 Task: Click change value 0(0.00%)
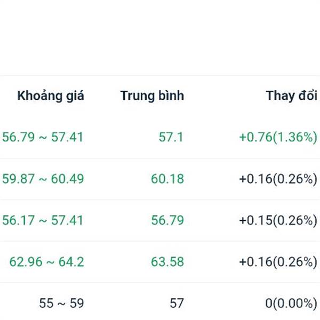(291, 303)
